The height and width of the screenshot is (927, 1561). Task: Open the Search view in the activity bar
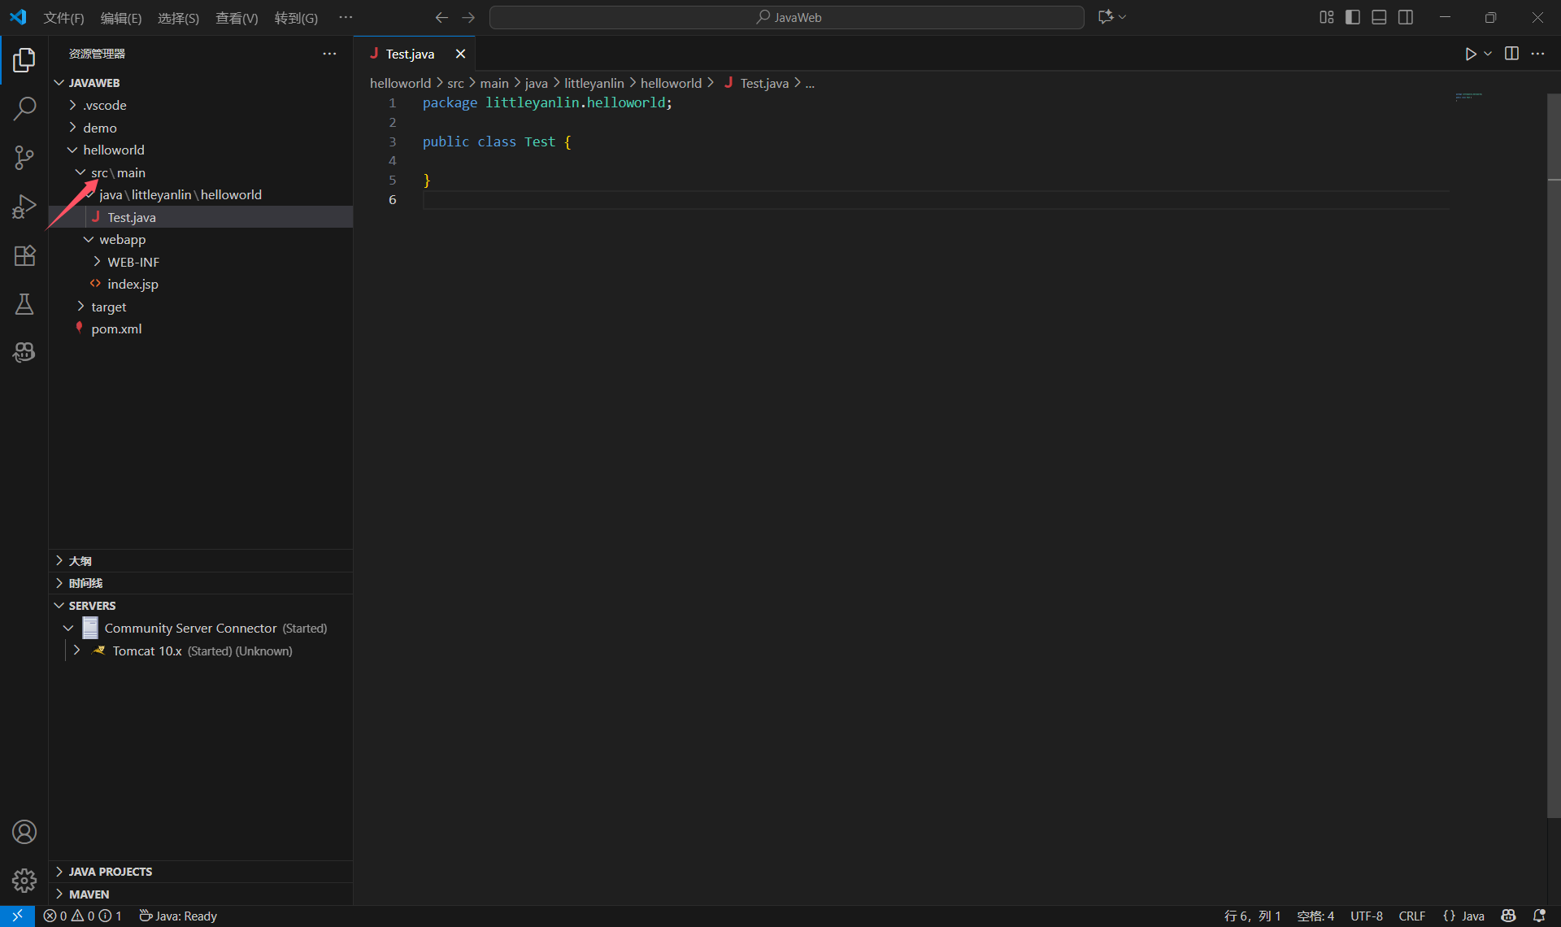24,108
